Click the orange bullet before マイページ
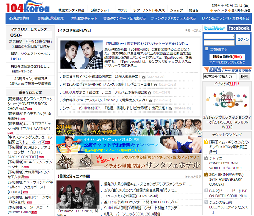 [211, 10]
